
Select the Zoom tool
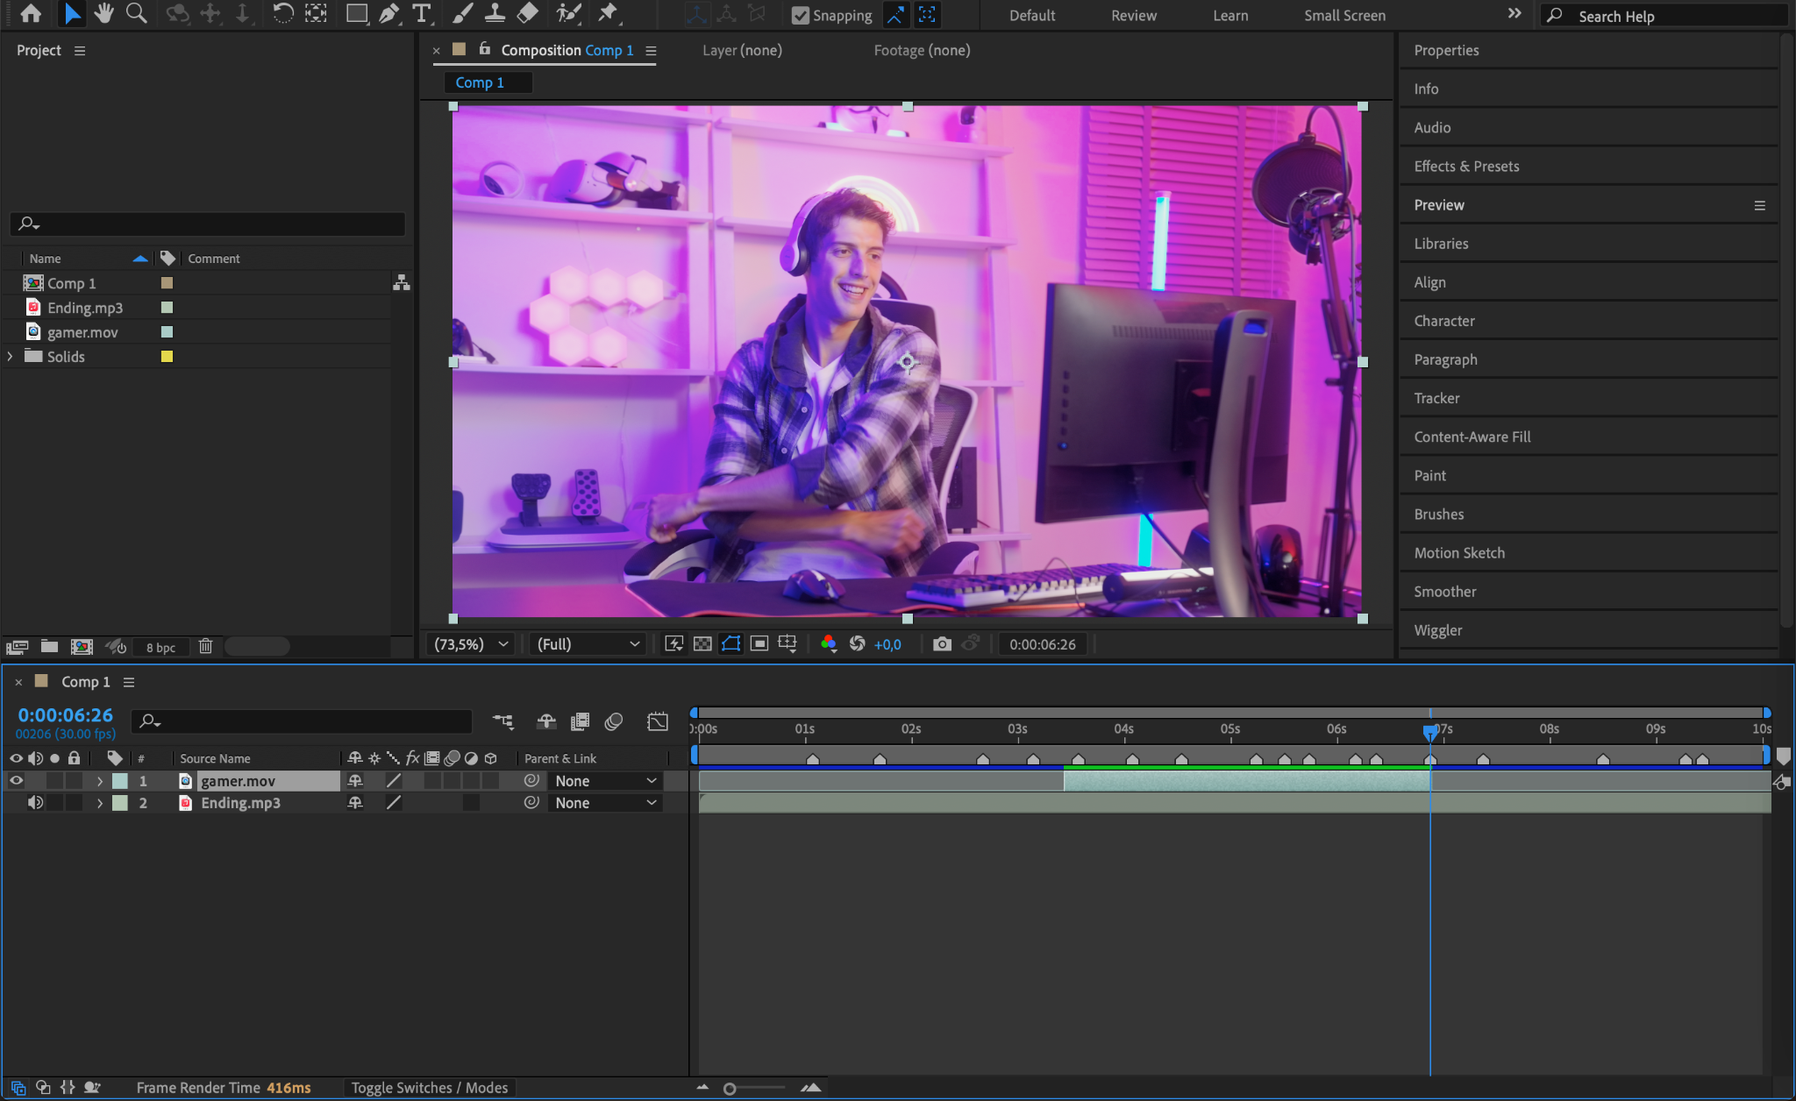pyautogui.click(x=136, y=13)
